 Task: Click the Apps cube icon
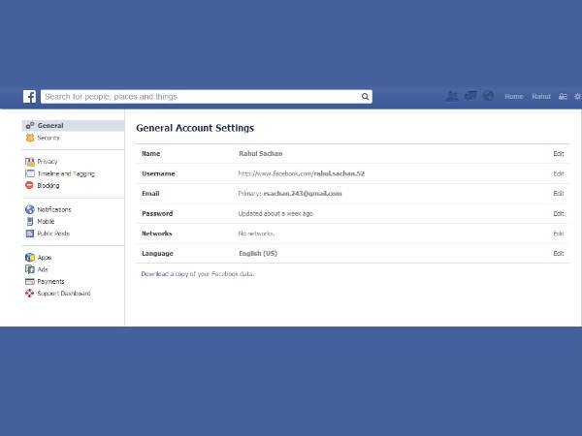pos(30,258)
